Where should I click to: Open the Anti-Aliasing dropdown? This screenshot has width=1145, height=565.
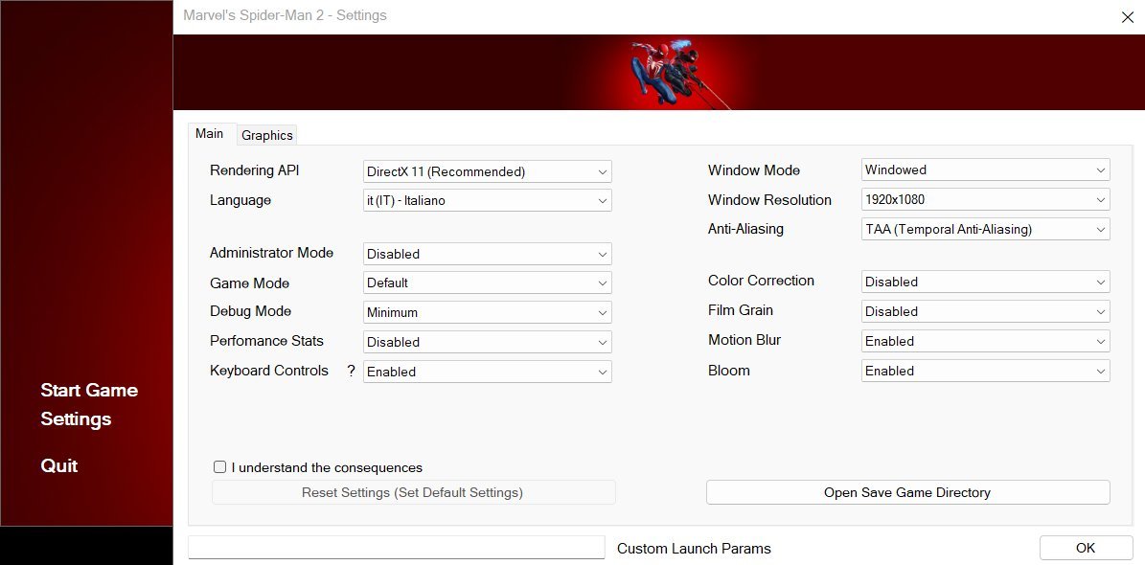pyautogui.click(x=986, y=229)
